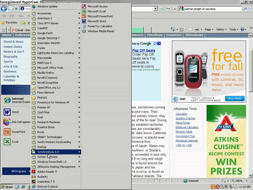Open the Periodic Table link

[x=184, y=132]
